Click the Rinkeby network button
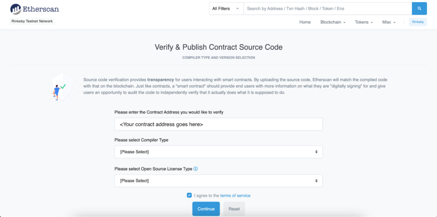Screen dimensions: 437x217 pyautogui.click(x=418, y=22)
